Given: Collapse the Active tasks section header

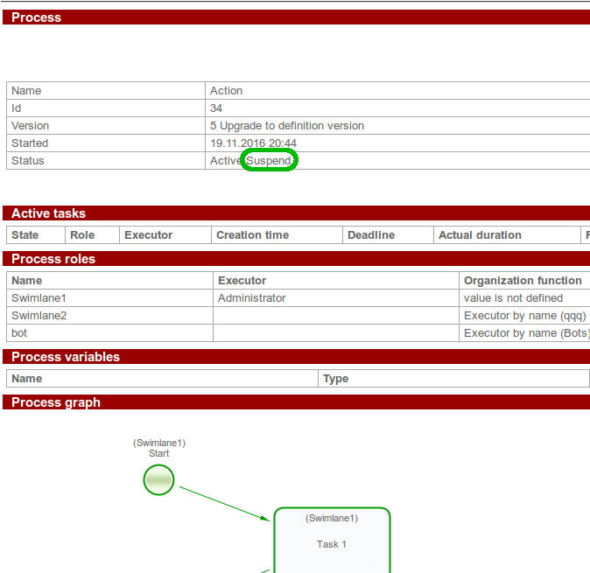Looking at the screenshot, I should (48, 213).
